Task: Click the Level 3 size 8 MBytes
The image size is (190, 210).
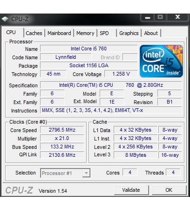Action: tap(136, 155)
